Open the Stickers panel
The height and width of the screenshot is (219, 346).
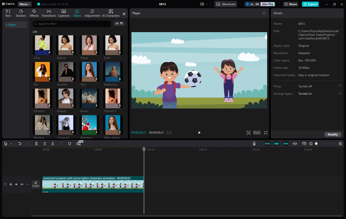pos(21,13)
